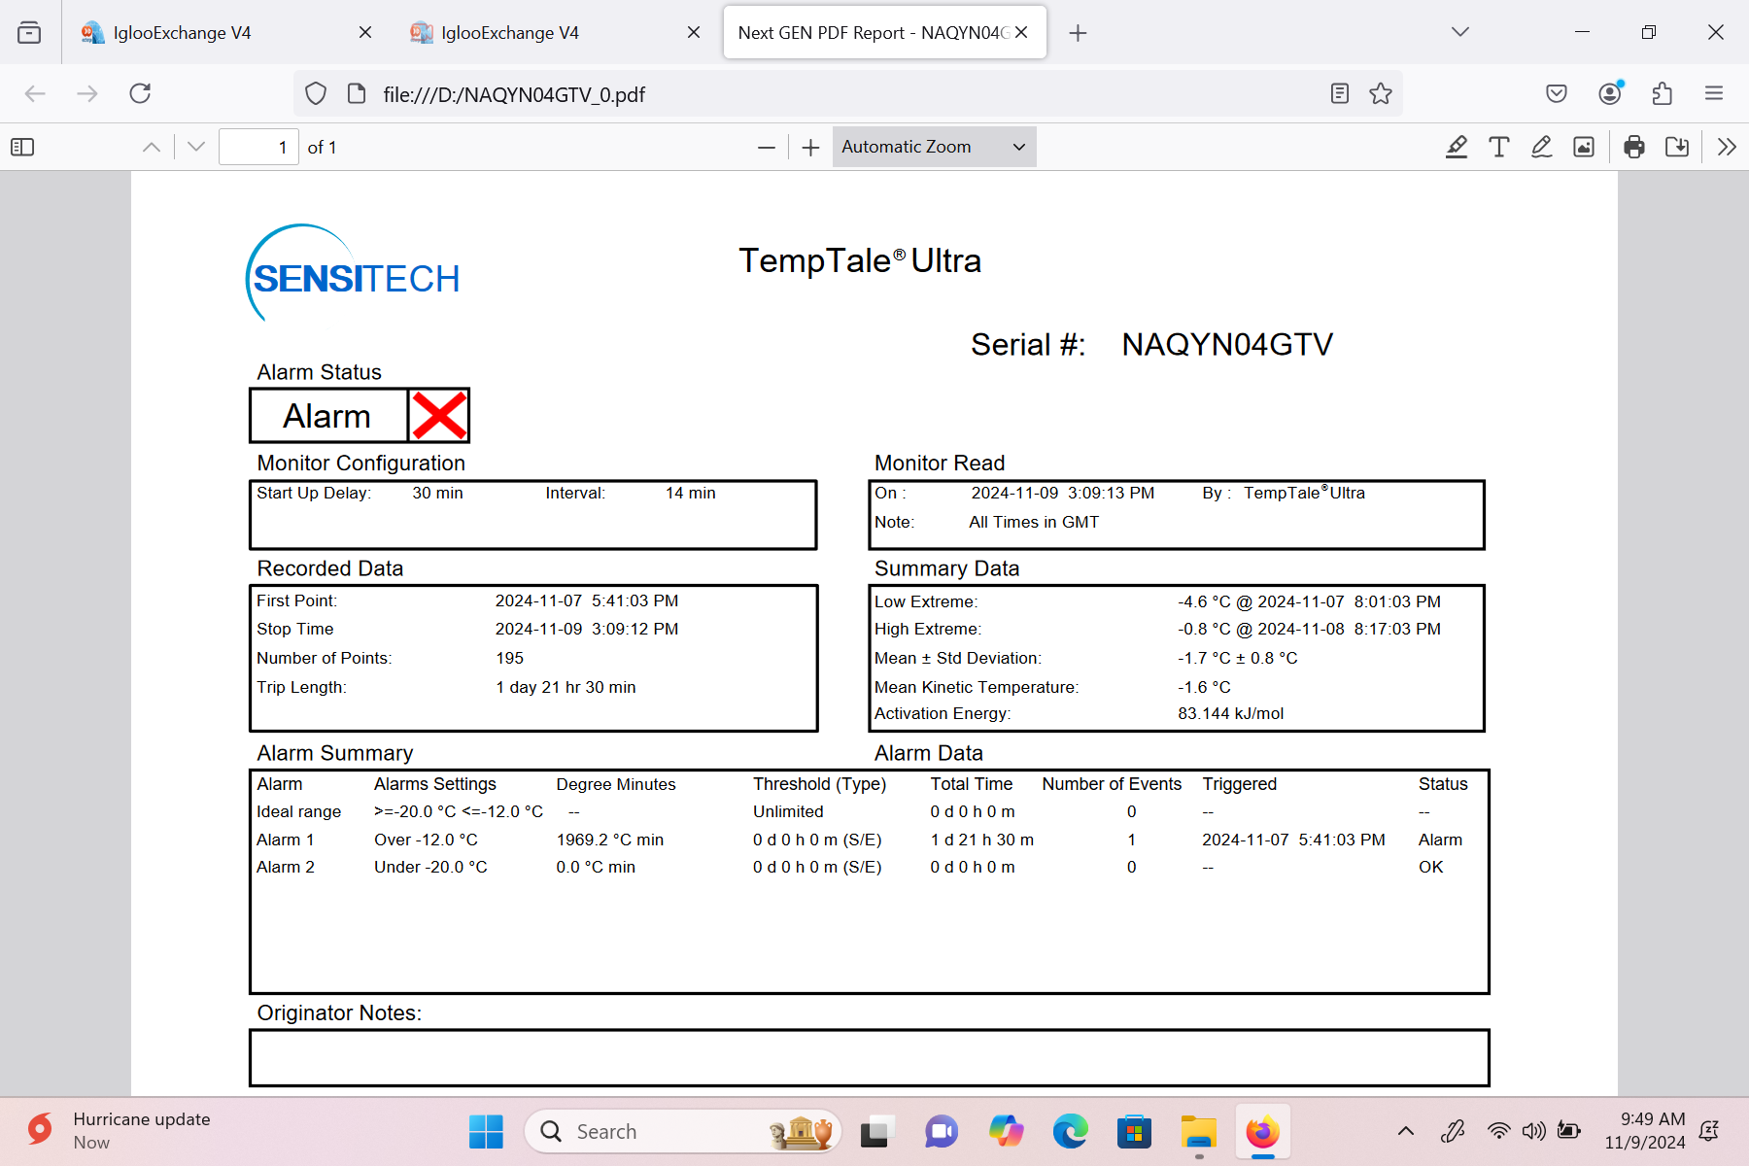Screen dimensions: 1749x1166
Task: Open the Windows Start menu
Action: pyautogui.click(x=486, y=1131)
